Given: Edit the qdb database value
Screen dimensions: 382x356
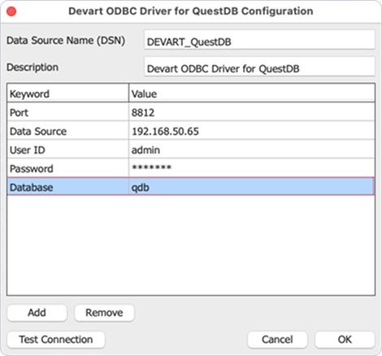Looking at the screenshot, I should (x=252, y=187).
